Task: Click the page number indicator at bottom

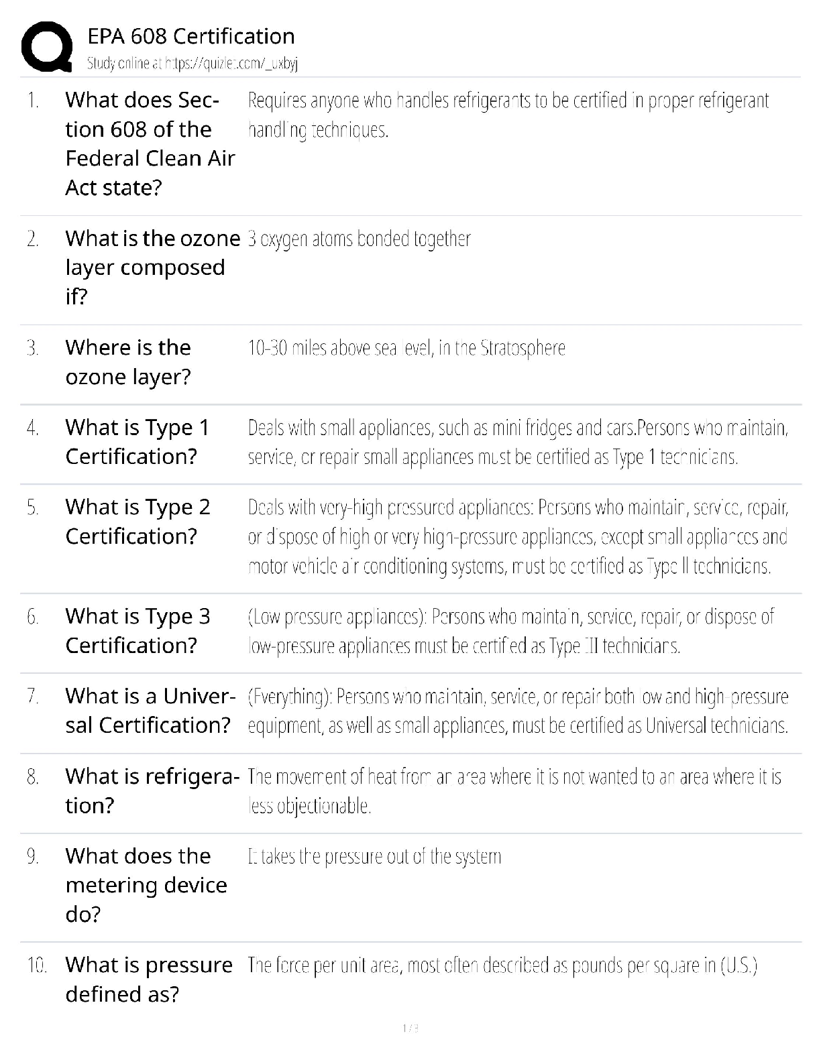Action: [410, 1028]
